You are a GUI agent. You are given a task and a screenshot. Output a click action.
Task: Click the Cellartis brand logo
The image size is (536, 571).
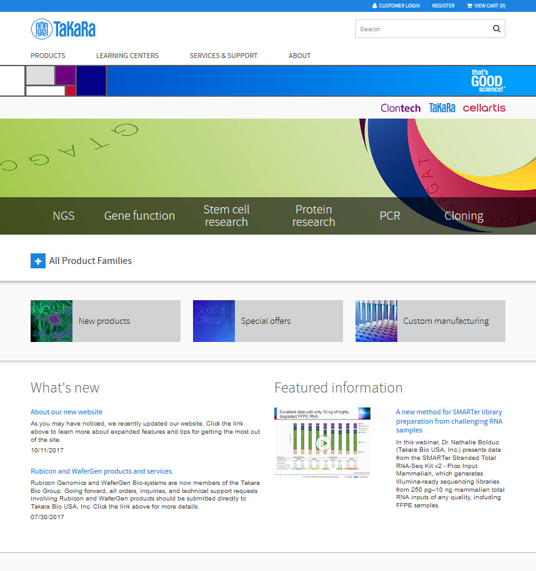pyautogui.click(x=484, y=108)
